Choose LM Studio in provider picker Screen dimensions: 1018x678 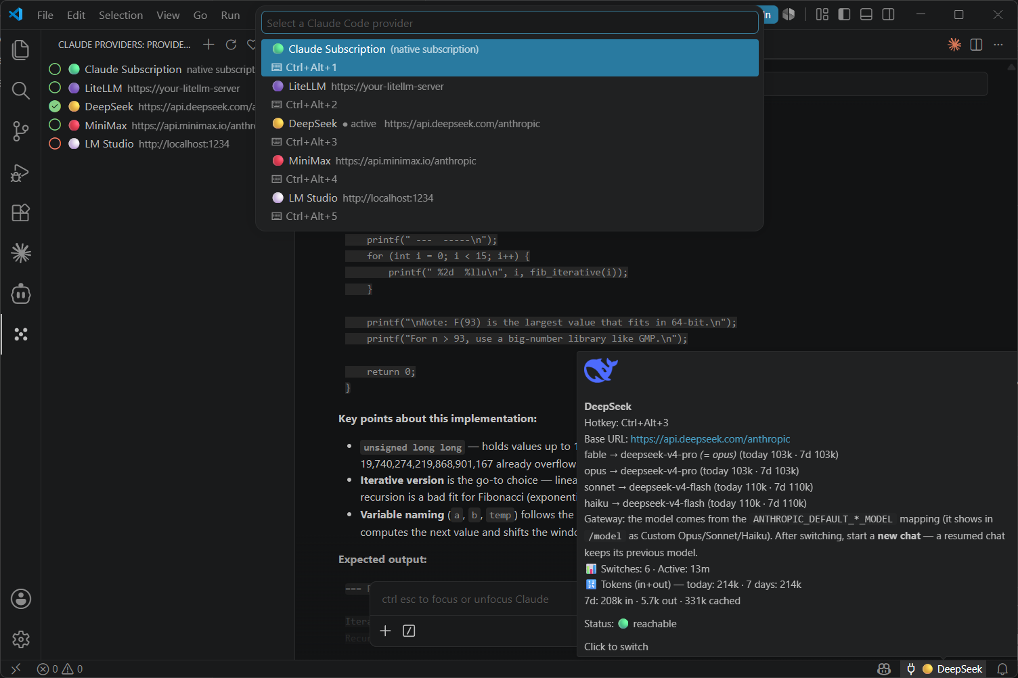[x=510, y=206]
